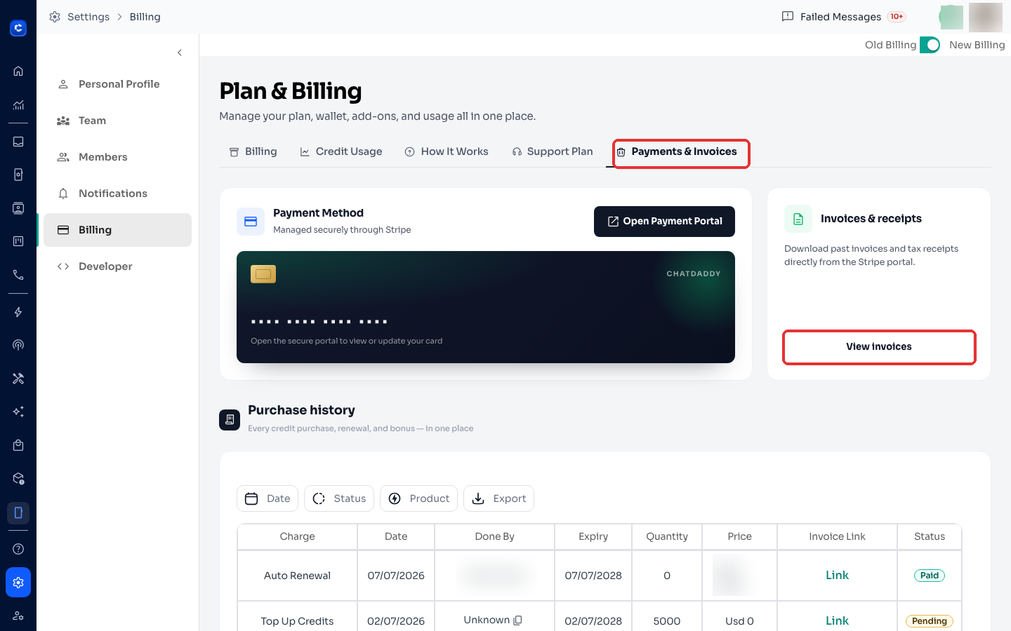Toggle the Old Billing / New Billing switch
Image resolution: width=1011 pixels, height=631 pixels.
930,45
